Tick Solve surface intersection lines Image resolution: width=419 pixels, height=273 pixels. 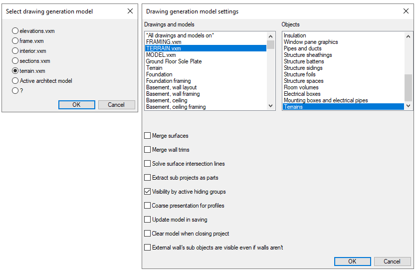tap(147, 164)
